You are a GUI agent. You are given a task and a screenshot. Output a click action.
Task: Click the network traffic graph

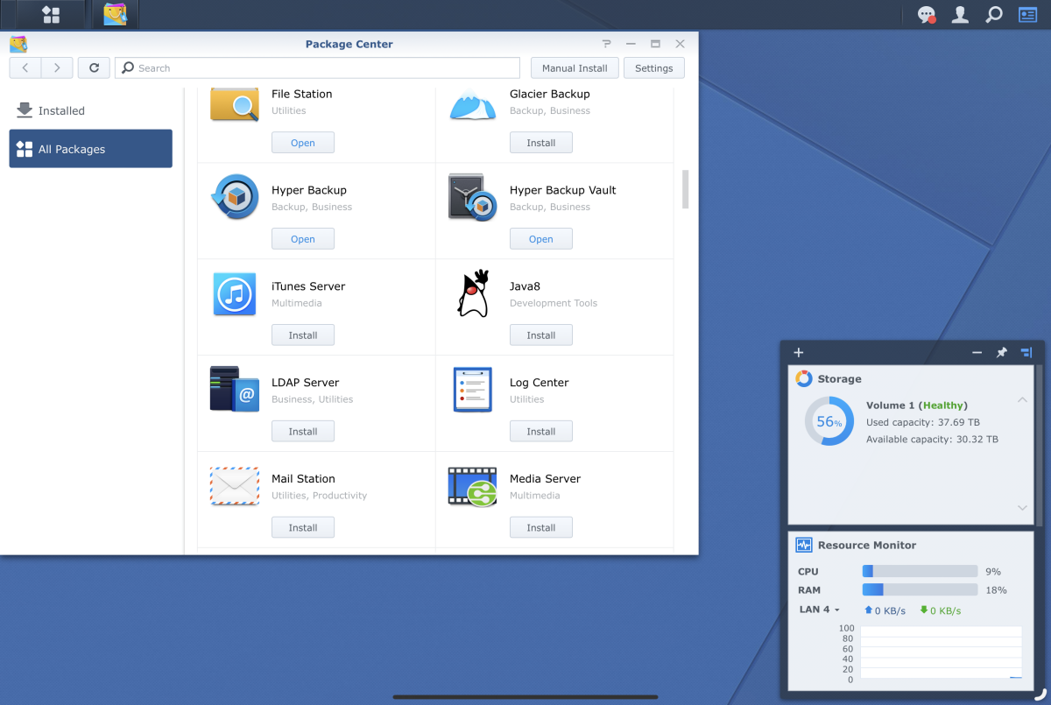942,652
